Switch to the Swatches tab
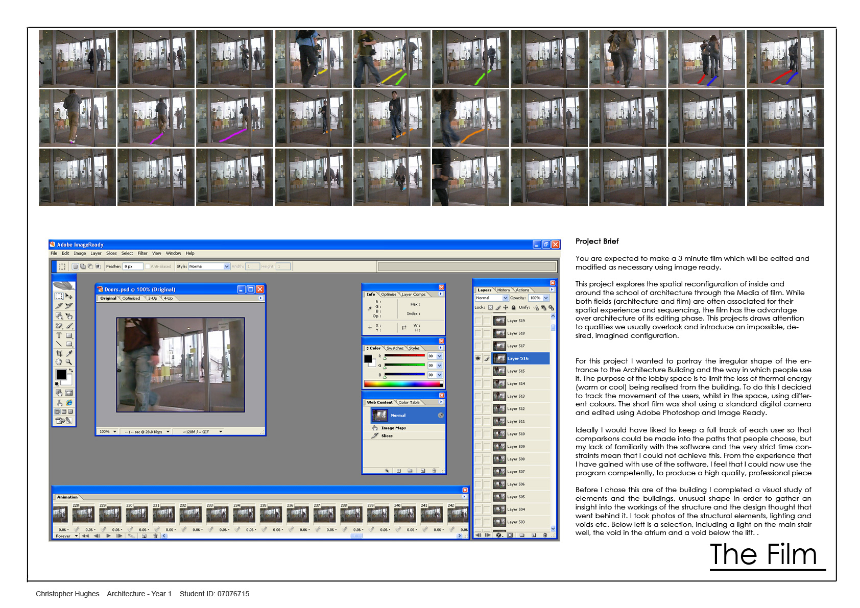 pos(395,348)
